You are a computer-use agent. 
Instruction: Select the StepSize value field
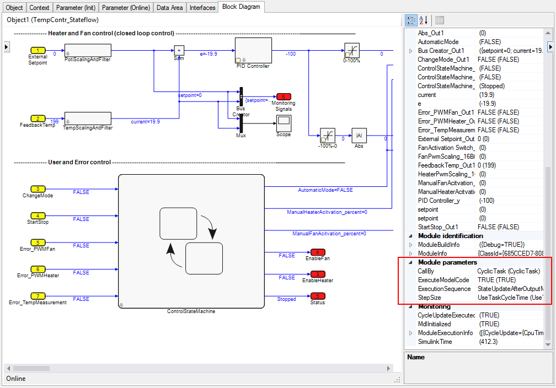[x=509, y=298]
